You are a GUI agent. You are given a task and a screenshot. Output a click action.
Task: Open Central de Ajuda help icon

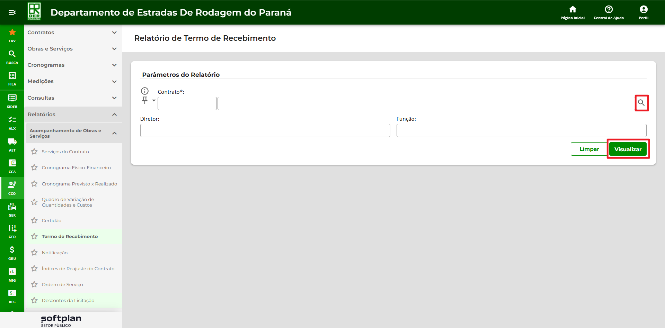(608, 12)
